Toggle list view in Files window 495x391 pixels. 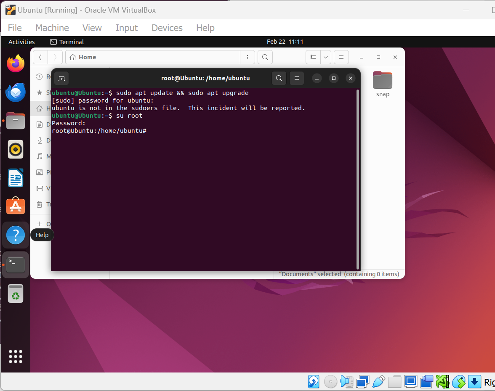(x=313, y=57)
